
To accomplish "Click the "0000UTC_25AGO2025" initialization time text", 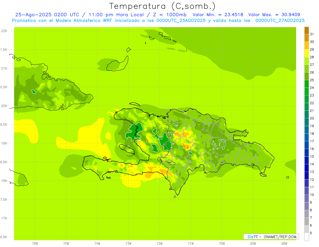I will tap(181, 21).
